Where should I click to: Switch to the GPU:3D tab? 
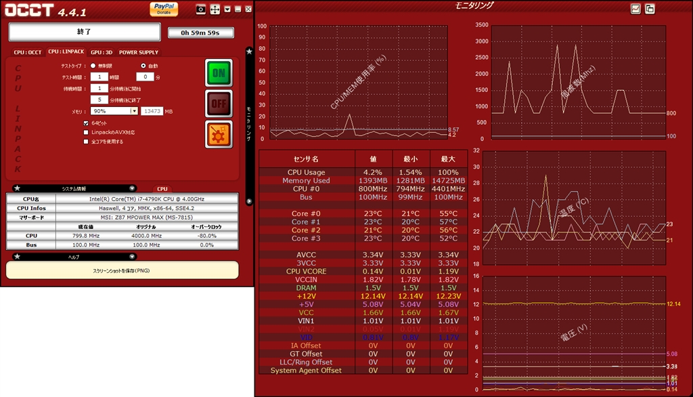tap(102, 52)
